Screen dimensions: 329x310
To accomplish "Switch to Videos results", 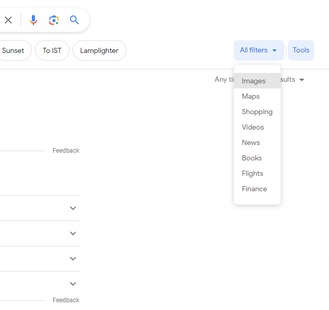I will pyautogui.click(x=253, y=127).
